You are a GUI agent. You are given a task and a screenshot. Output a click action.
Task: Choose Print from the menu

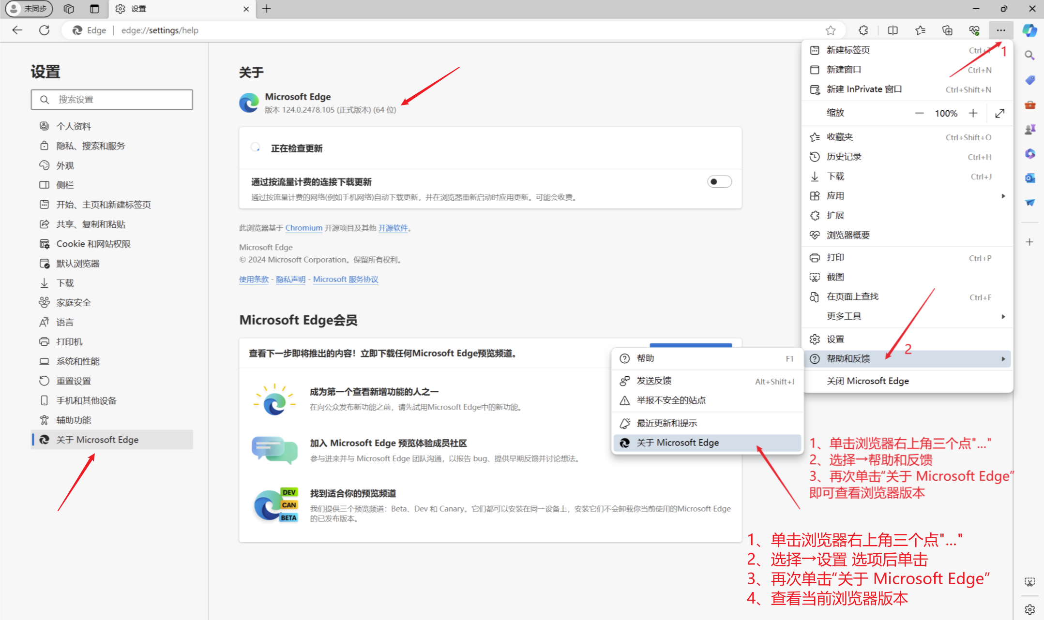click(908, 258)
